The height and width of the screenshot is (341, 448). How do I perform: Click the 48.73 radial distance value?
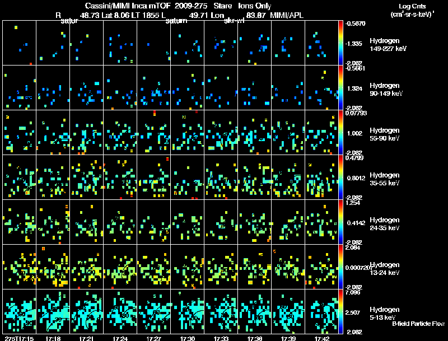[90, 15]
